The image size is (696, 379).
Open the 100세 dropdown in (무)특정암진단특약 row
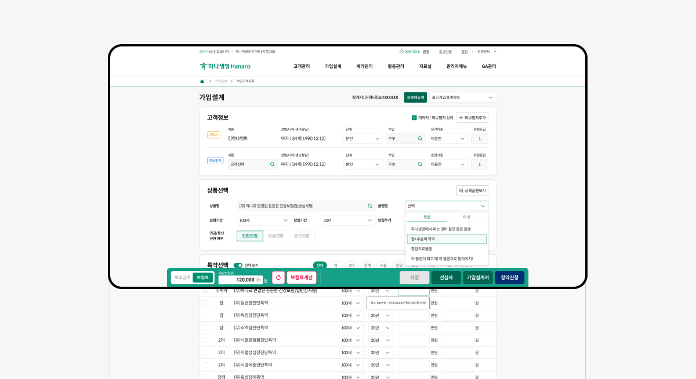click(351, 315)
